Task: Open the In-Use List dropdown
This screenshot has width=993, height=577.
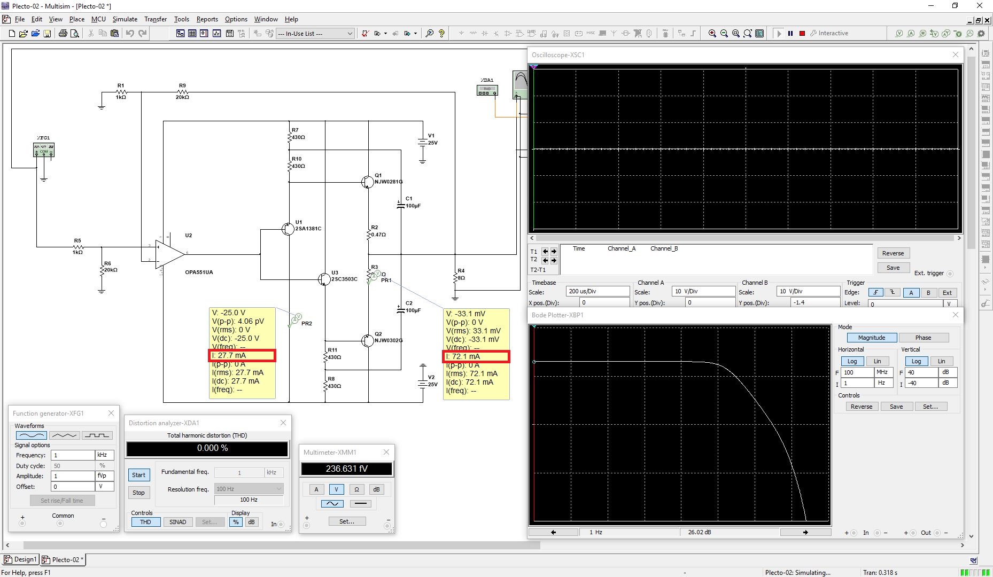Action: (x=350, y=33)
